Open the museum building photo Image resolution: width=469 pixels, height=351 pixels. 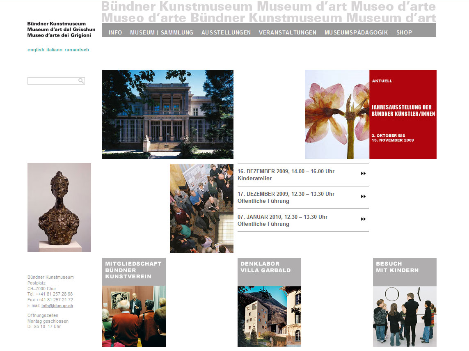coord(167,114)
